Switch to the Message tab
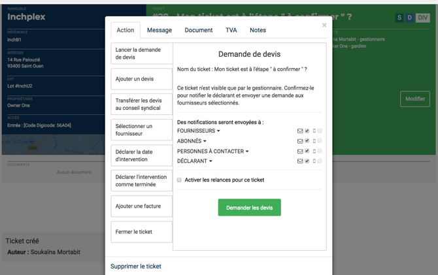Screen dimensions: 438x275 pyautogui.click(x=160, y=30)
